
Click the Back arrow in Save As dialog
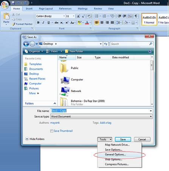click(26, 44)
